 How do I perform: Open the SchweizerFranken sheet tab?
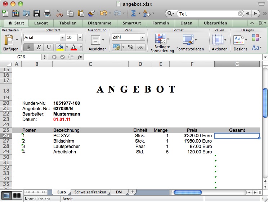pyautogui.click(x=90, y=192)
